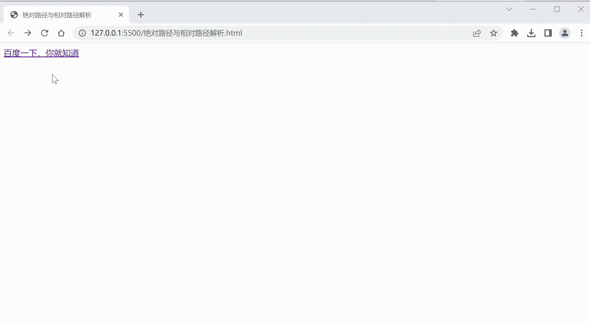Open Chrome three-dot menu
Image resolution: width=590 pixels, height=326 pixels.
pos(582,33)
